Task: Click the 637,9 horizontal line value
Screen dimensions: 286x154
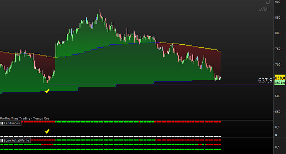Action: point(265,80)
